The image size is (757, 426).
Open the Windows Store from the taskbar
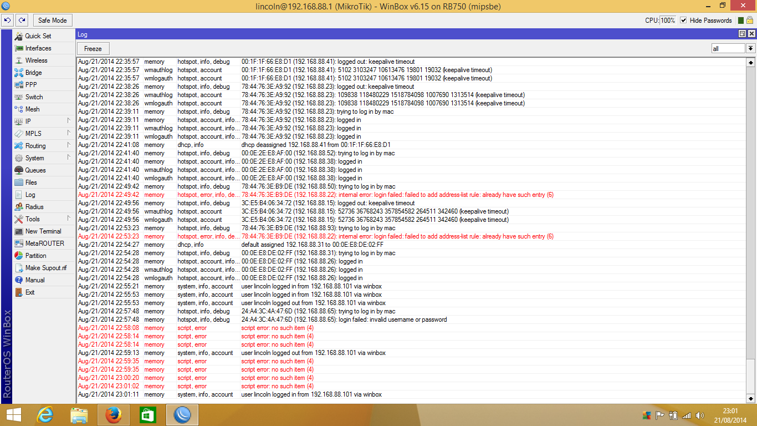click(148, 415)
